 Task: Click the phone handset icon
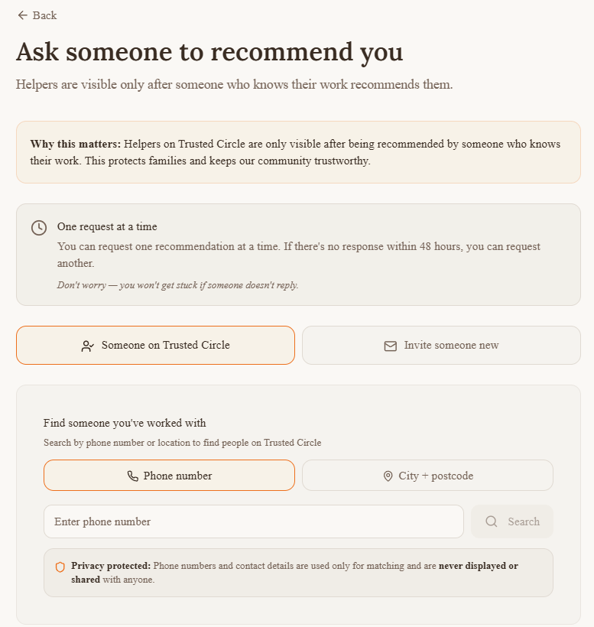[133, 476]
